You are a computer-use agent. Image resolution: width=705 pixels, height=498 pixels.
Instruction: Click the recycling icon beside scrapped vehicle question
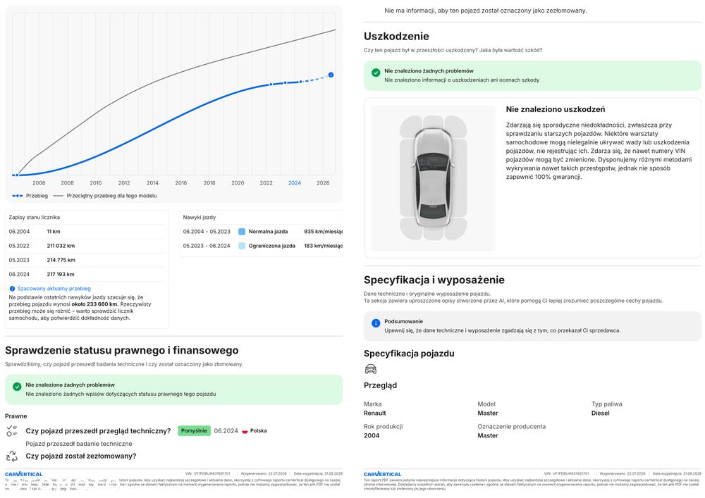coord(12,456)
